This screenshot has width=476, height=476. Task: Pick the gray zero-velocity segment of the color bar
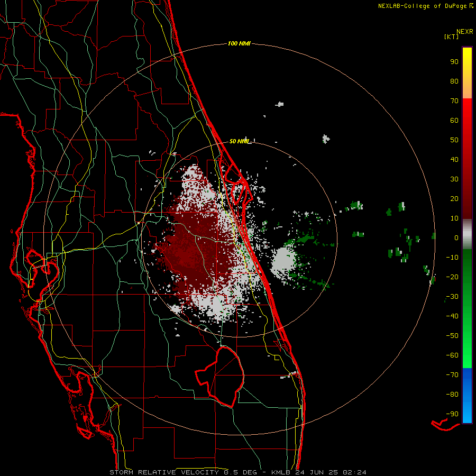click(x=467, y=234)
